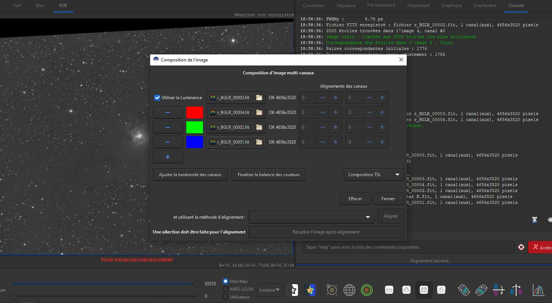This screenshot has width=552, height=303.
Task: Zoom in on the image
Action: 406,290
